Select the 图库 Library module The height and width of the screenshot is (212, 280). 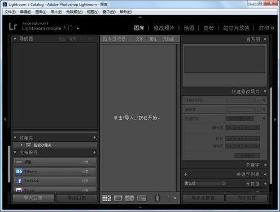pos(139,28)
